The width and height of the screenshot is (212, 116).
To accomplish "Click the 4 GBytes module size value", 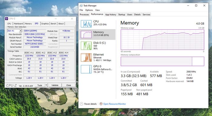I will pos(66,31).
